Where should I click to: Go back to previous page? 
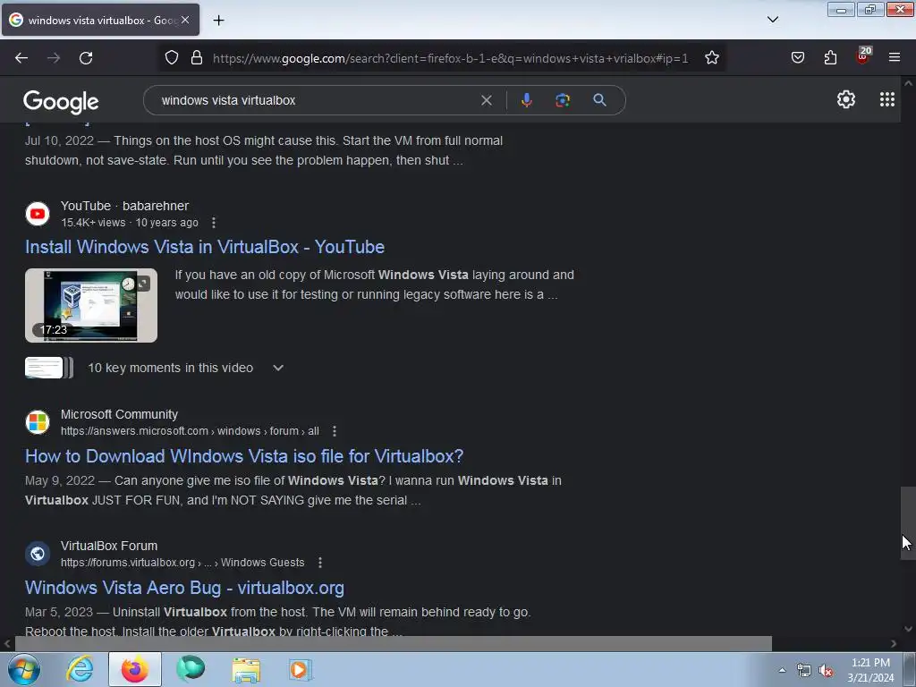[x=21, y=58]
